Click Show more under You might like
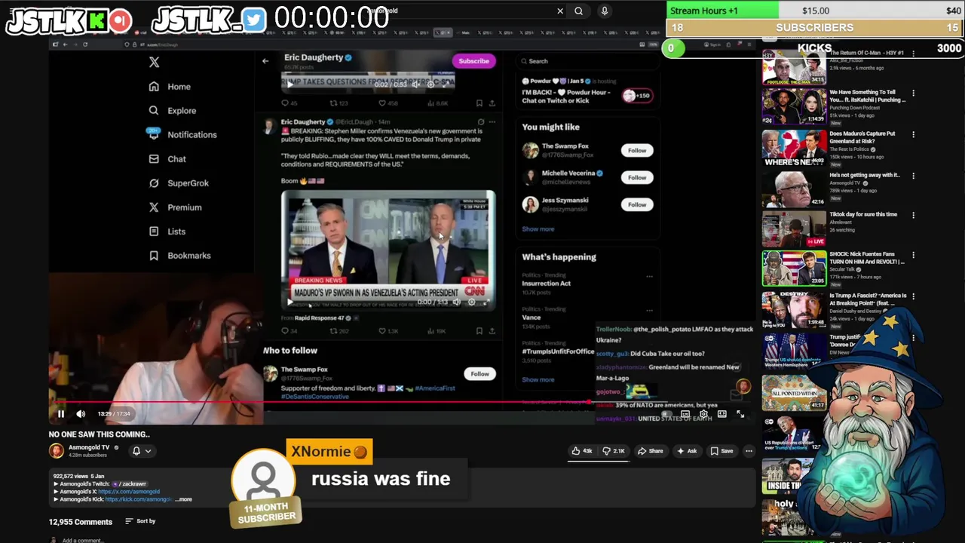965x543 pixels. (x=538, y=229)
